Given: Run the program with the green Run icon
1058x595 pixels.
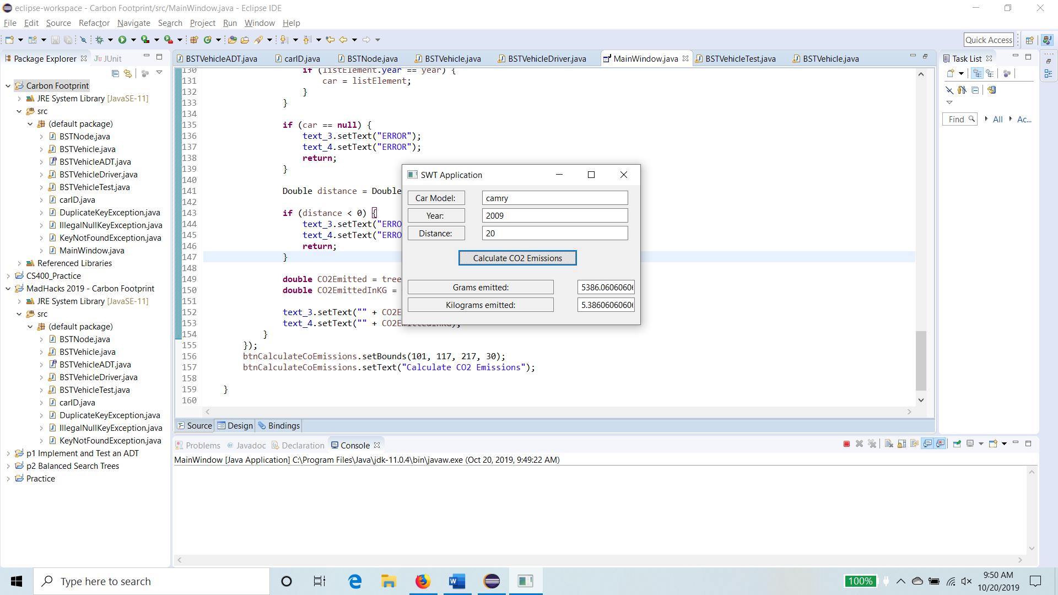Looking at the screenshot, I should 122,40.
